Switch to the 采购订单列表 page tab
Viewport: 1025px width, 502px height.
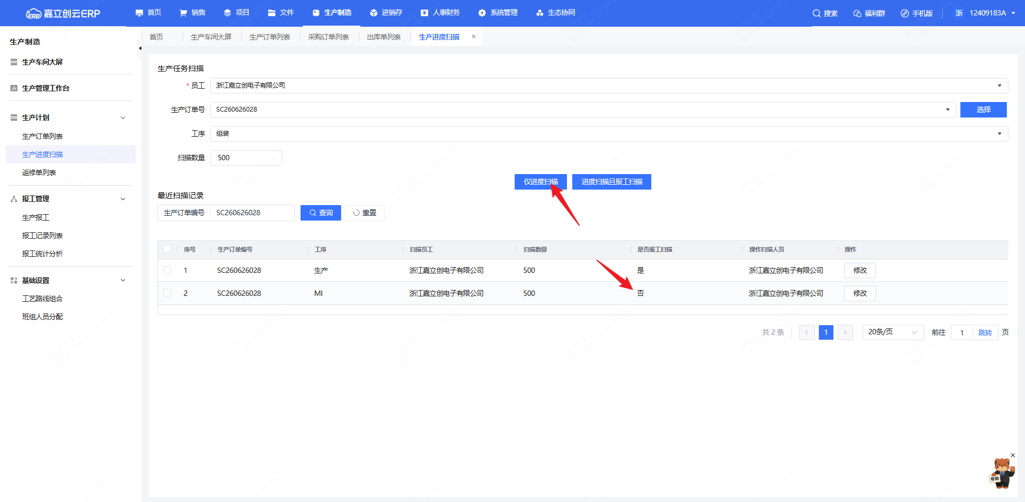pos(329,37)
